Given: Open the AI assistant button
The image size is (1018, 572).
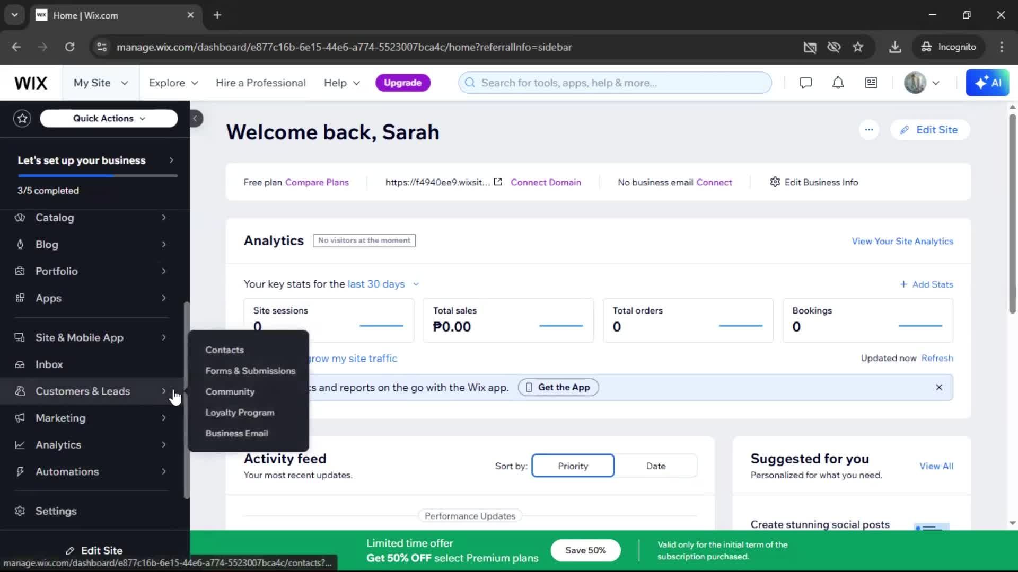Looking at the screenshot, I should pos(987,83).
